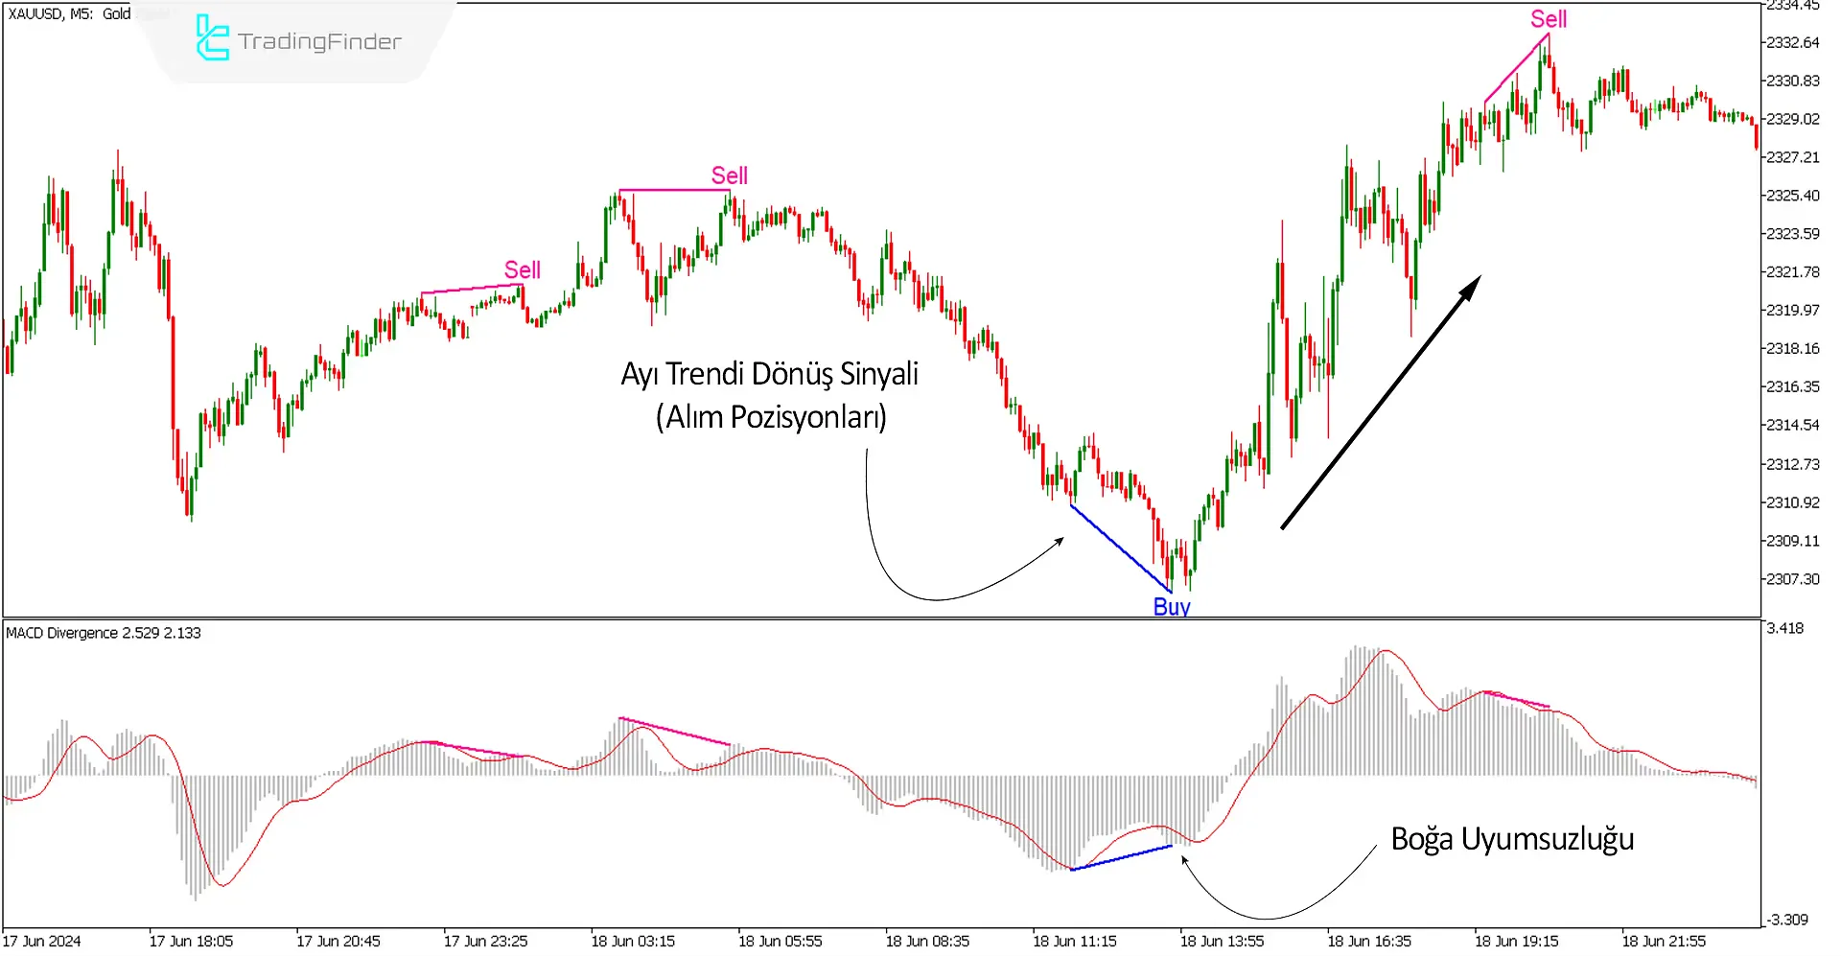Click the "Boğa Uyumsuzluğu" annotation text
The image size is (1841, 956).
click(1512, 839)
